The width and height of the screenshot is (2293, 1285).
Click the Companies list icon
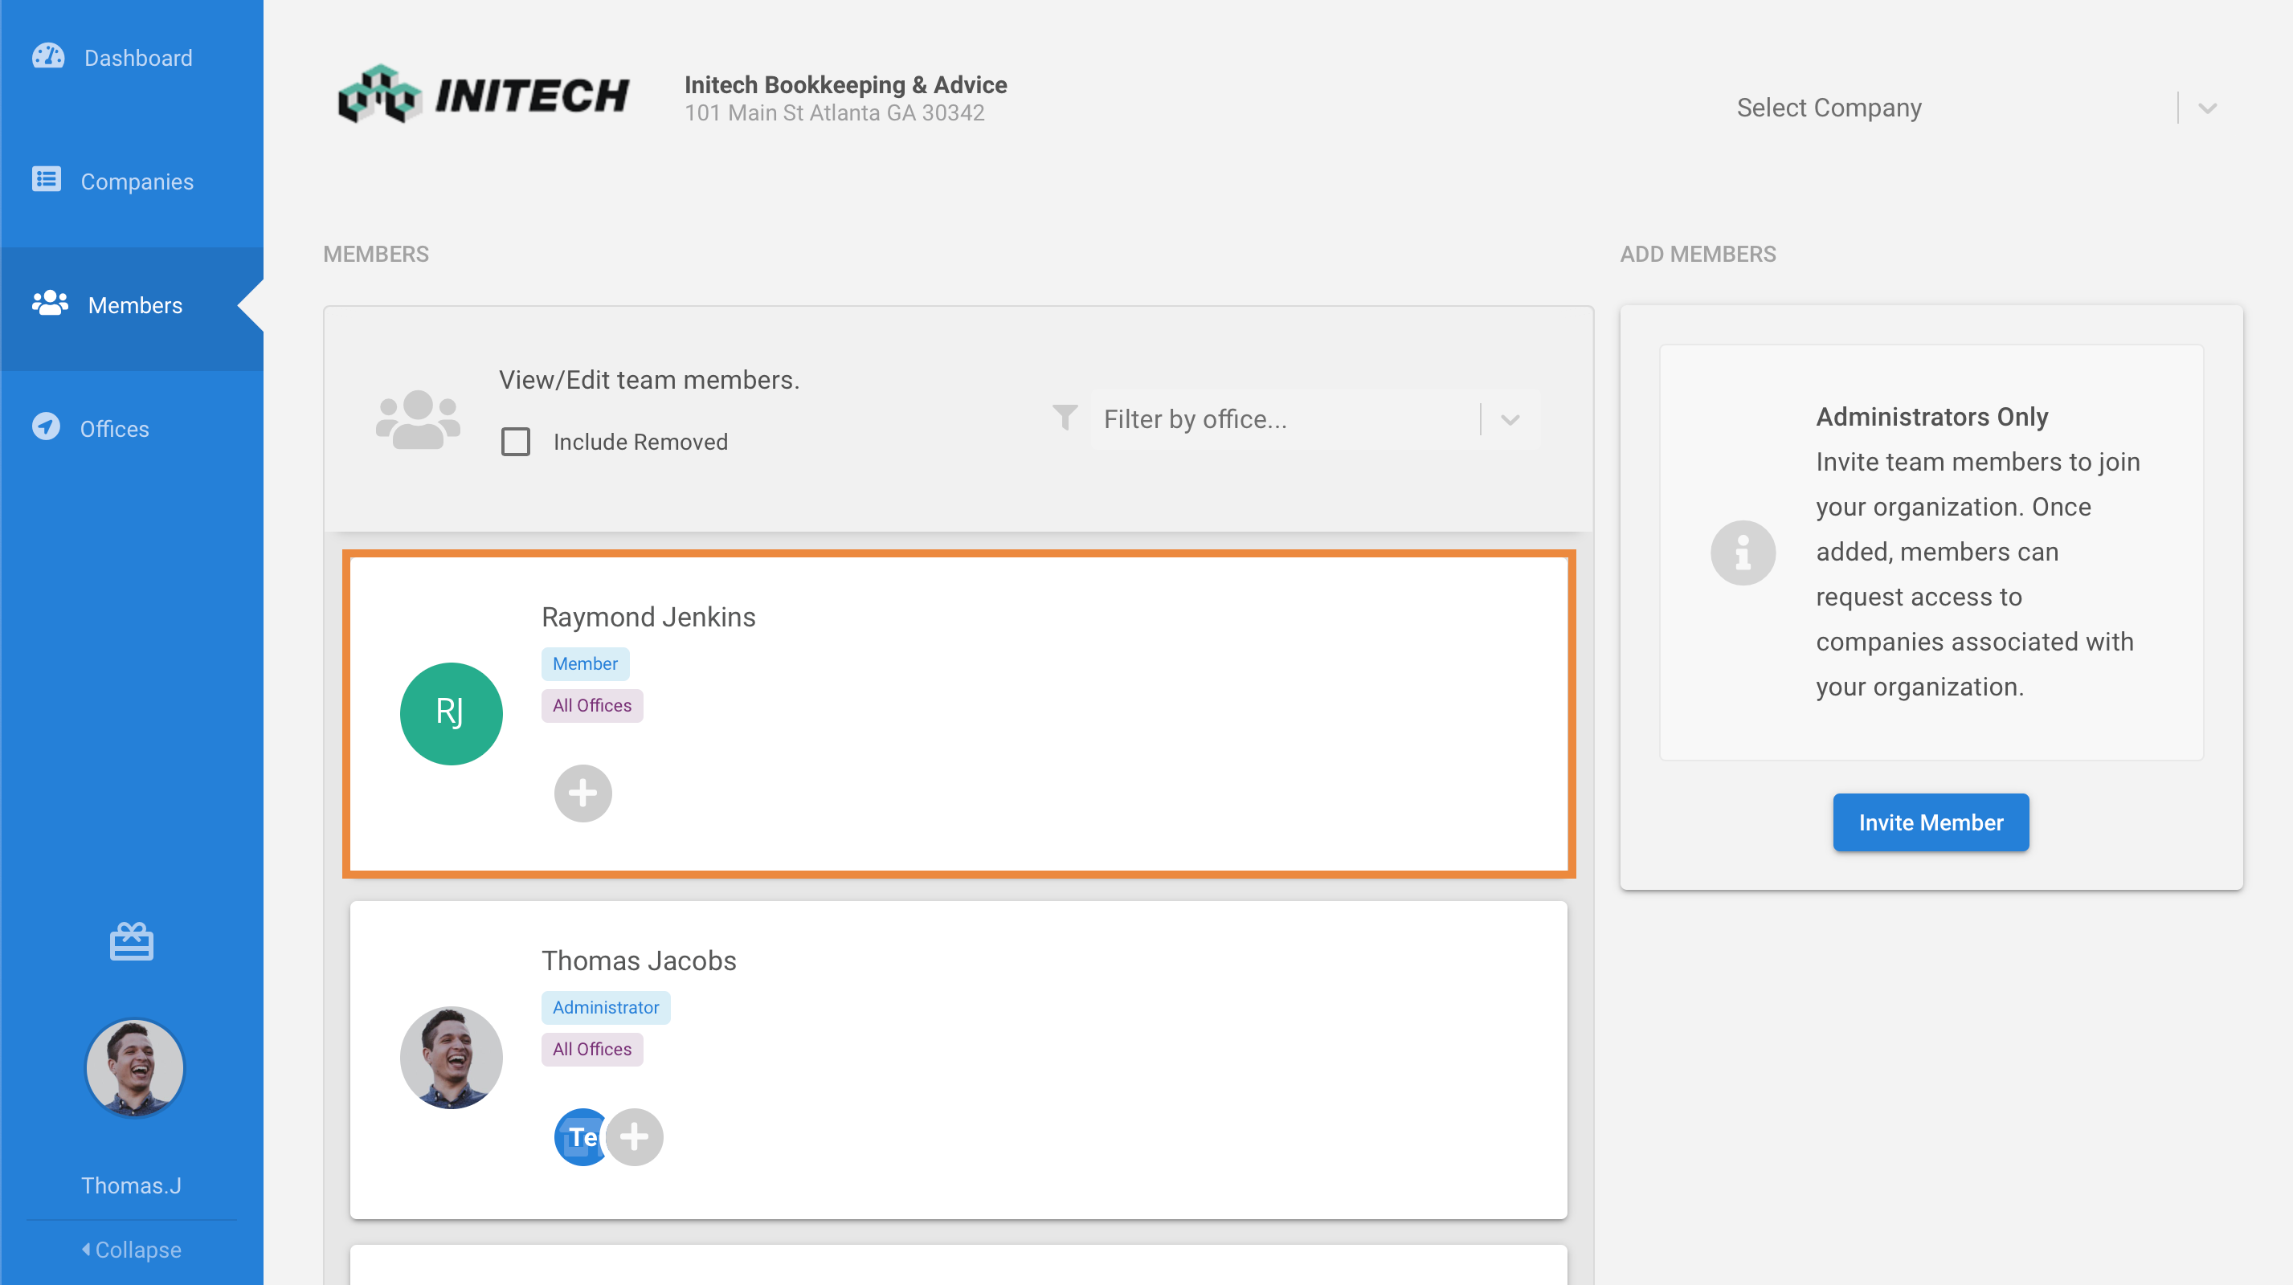pyautogui.click(x=47, y=180)
